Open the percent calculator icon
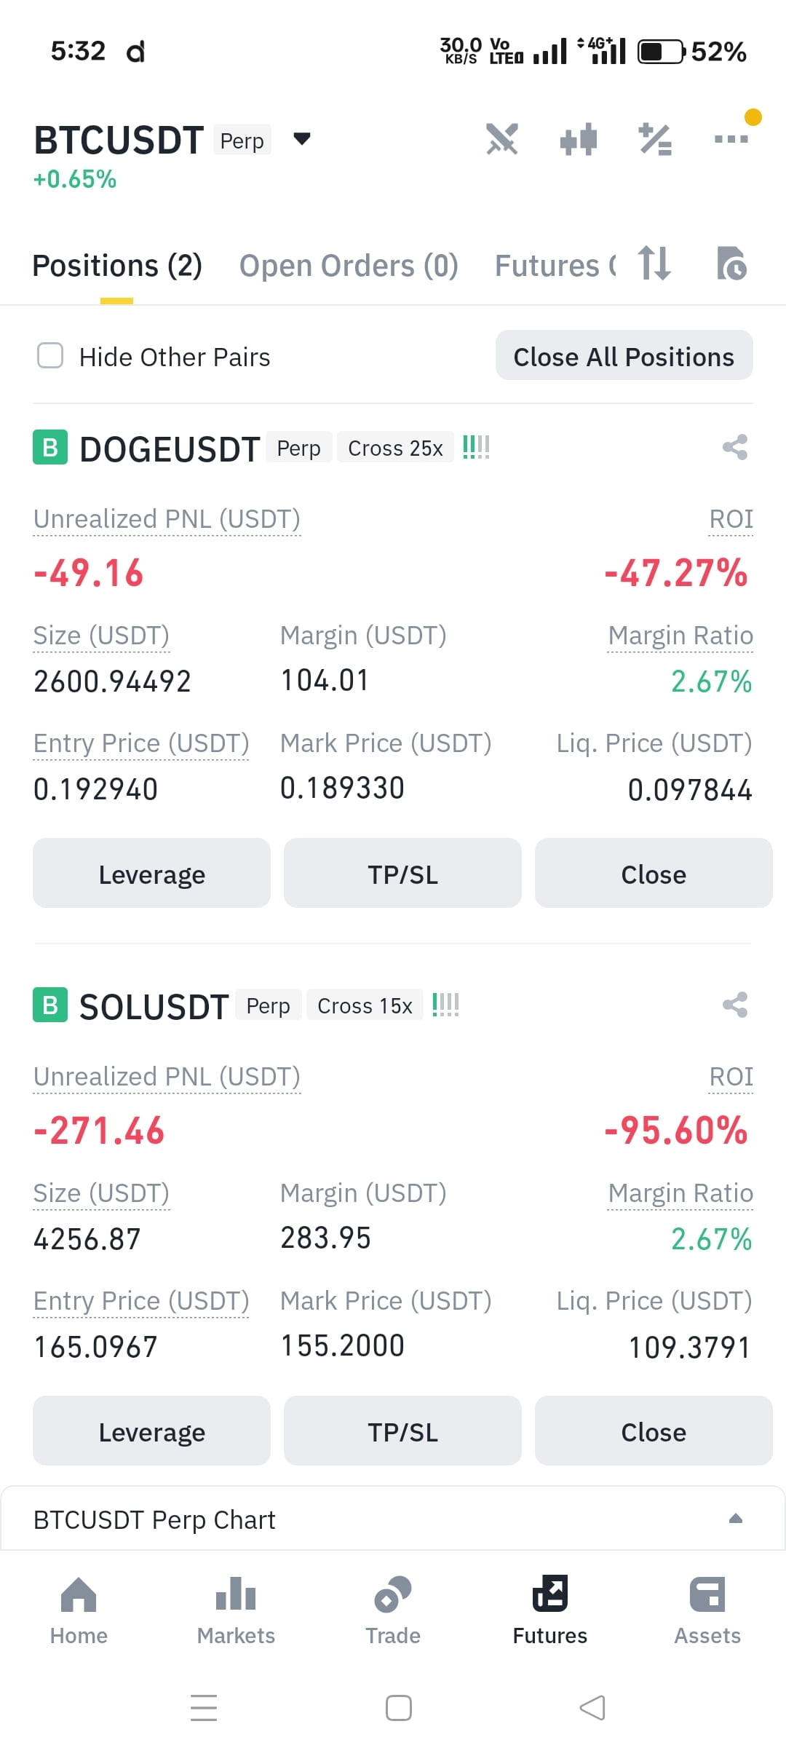Viewport: 786px width, 1756px height. click(x=655, y=139)
